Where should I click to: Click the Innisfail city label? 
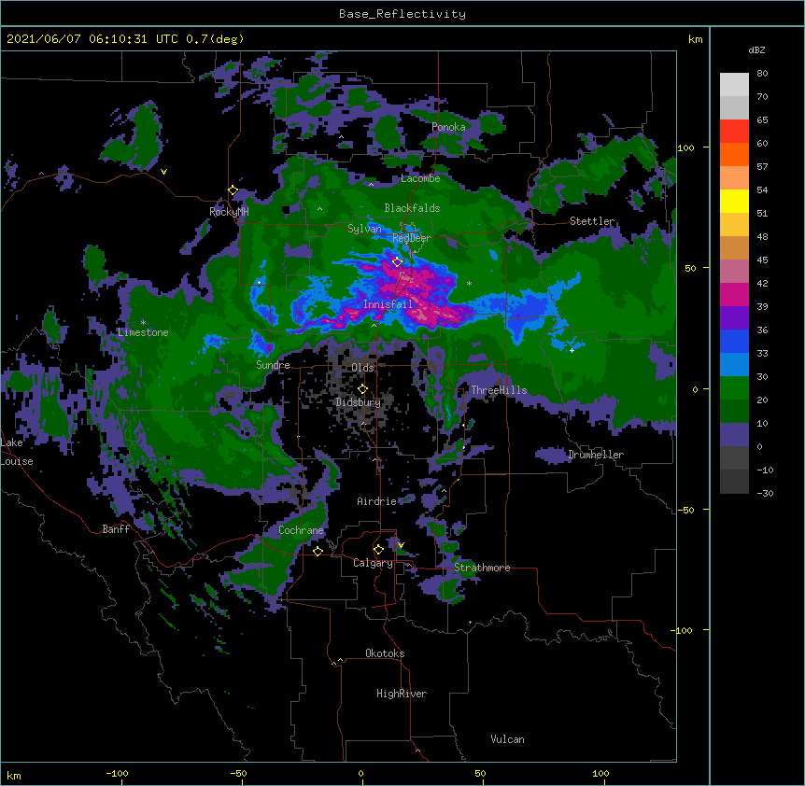click(388, 304)
